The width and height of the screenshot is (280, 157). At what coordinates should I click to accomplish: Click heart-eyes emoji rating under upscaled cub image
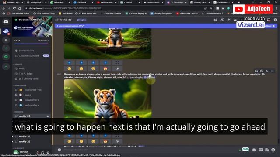click(105, 141)
